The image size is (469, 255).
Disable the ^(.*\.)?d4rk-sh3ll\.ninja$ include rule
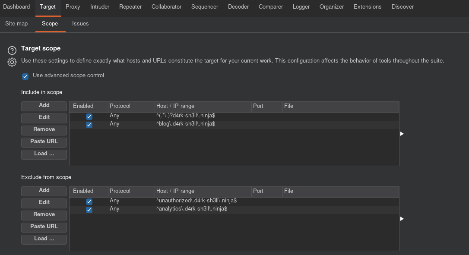point(89,116)
